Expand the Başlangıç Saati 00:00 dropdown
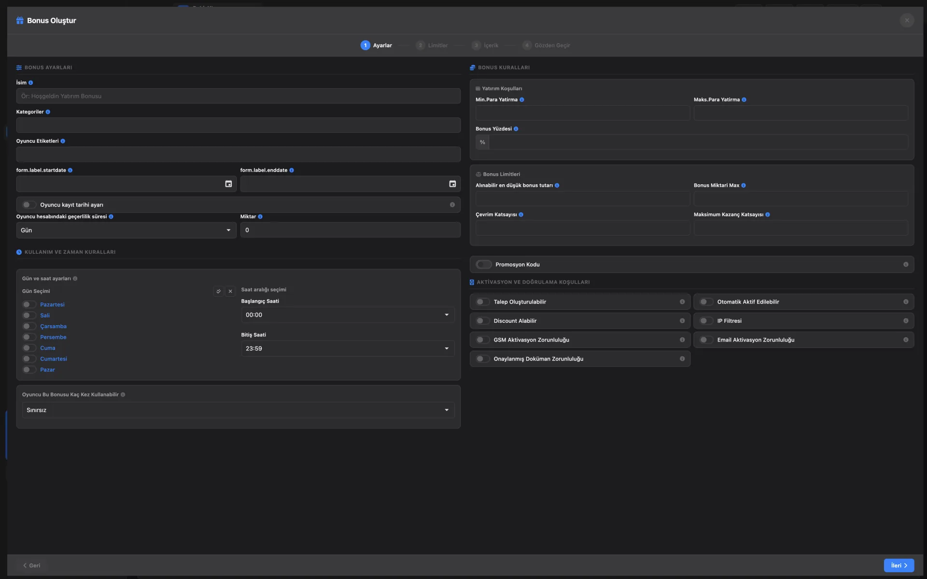927x579 pixels. [x=347, y=315]
